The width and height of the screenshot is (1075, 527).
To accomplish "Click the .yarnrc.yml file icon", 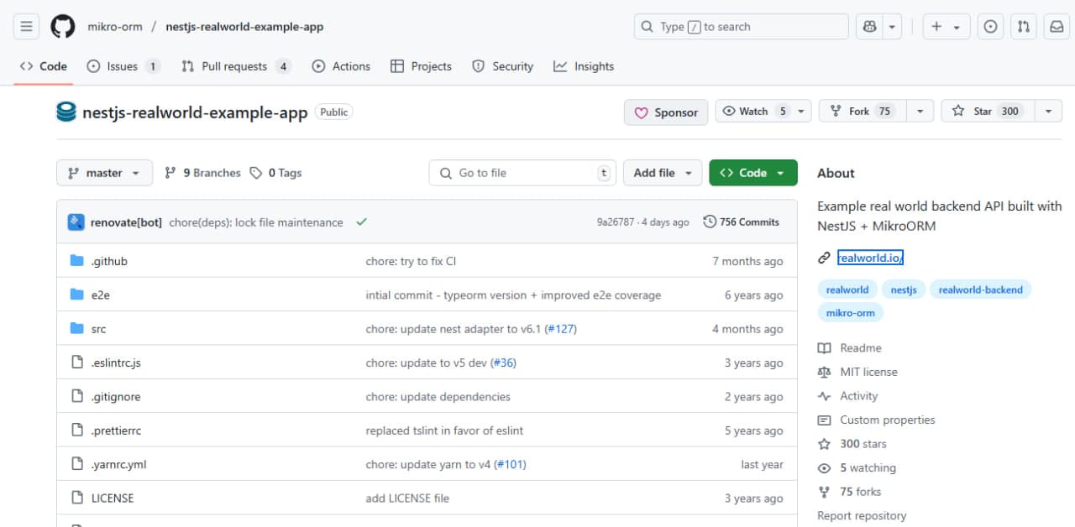I will click(77, 464).
